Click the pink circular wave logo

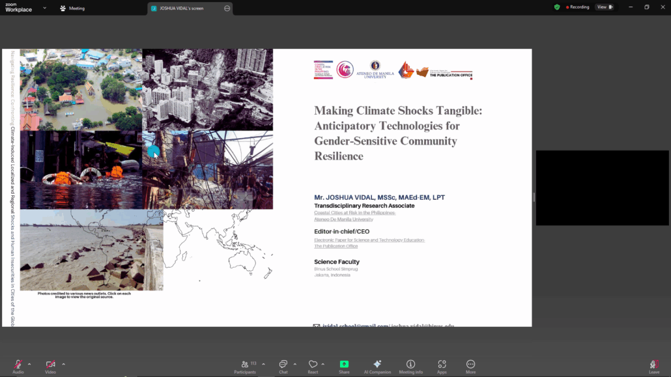[345, 70]
